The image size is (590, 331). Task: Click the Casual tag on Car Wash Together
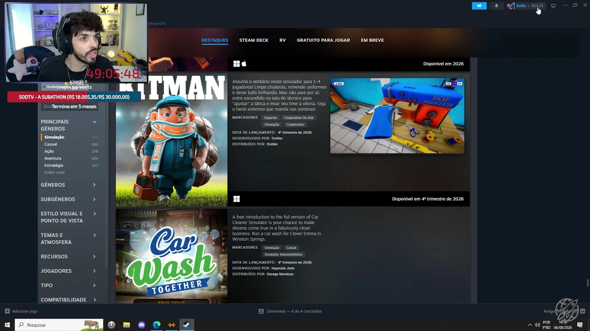coord(291,248)
